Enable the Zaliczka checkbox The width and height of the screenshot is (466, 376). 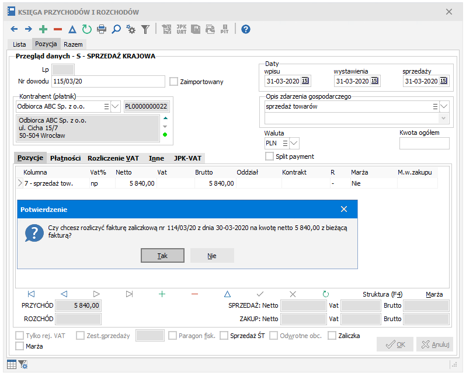tap(332, 336)
